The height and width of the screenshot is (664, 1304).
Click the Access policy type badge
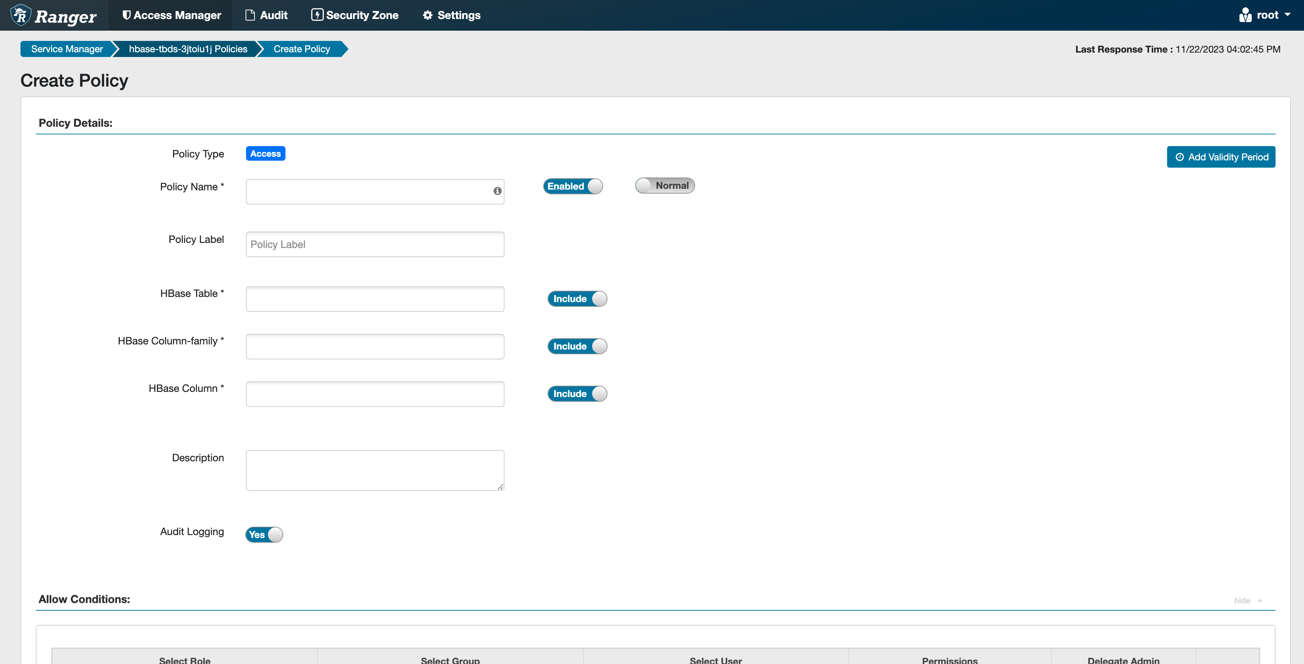[x=265, y=153]
